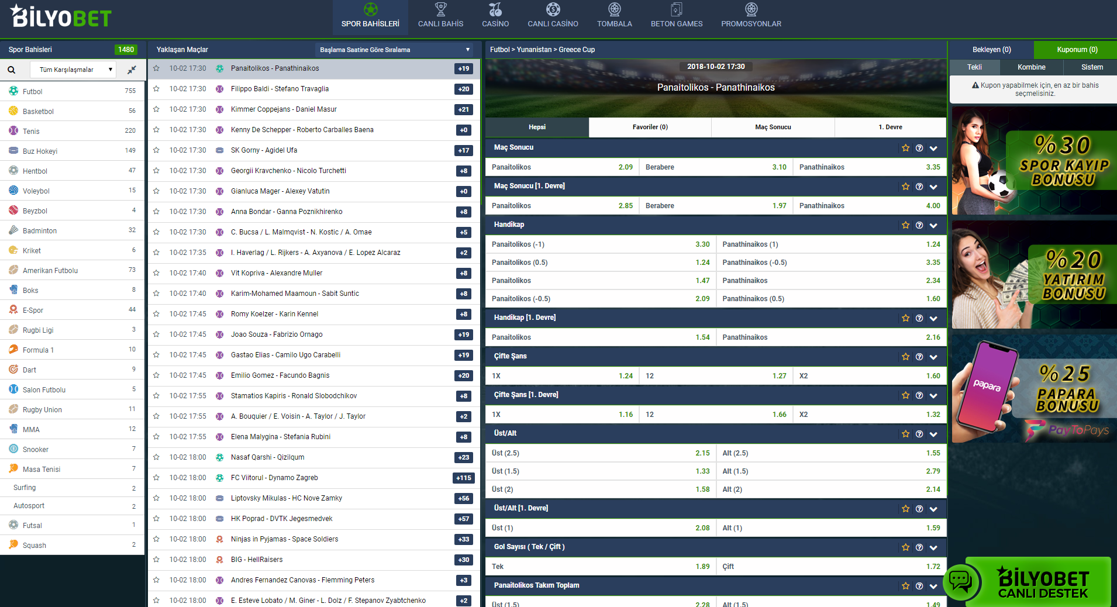The height and width of the screenshot is (607, 1117).
Task: Collapse the Maç Sonucu [1. Devre] section
Action: point(933,187)
